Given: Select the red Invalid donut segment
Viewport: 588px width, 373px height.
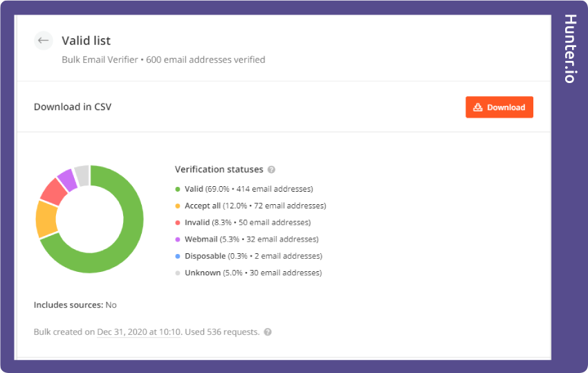Looking at the screenshot, I should pos(54,192).
